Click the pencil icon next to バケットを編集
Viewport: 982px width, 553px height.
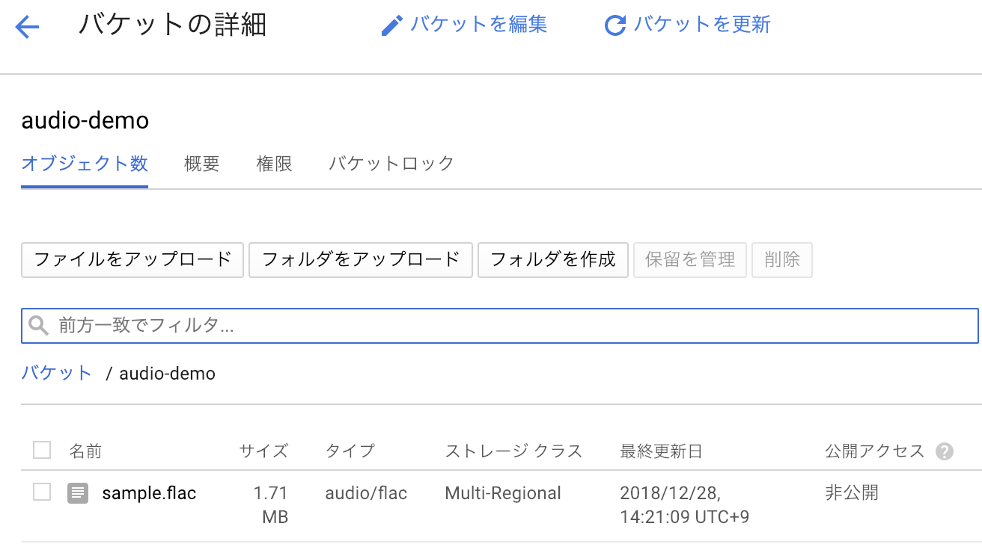coord(391,25)
